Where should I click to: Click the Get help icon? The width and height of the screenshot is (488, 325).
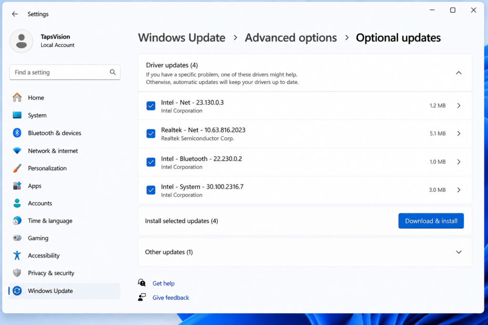click(x=142, y=283)
